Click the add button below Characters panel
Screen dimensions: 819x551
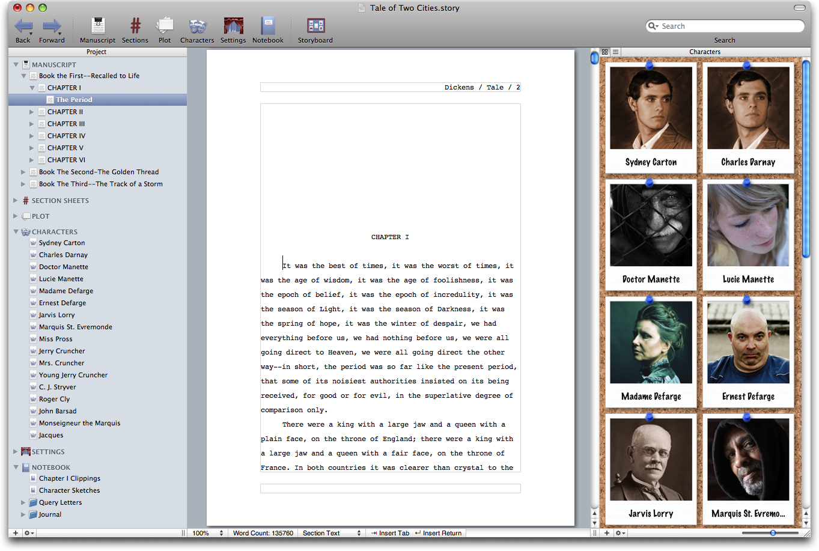[607, 533]
